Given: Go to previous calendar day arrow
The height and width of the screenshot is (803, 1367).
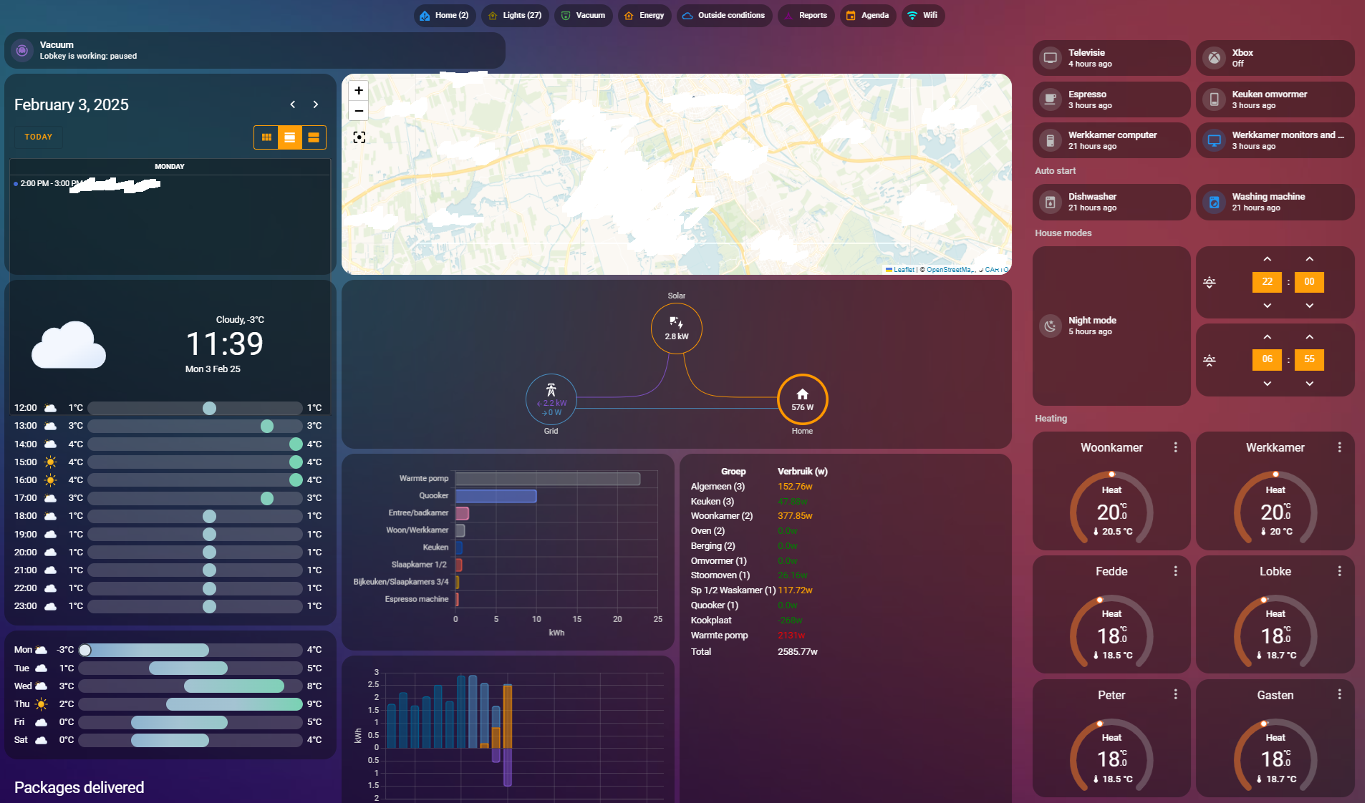Looking at the screenshot, I should click(293, 104).
